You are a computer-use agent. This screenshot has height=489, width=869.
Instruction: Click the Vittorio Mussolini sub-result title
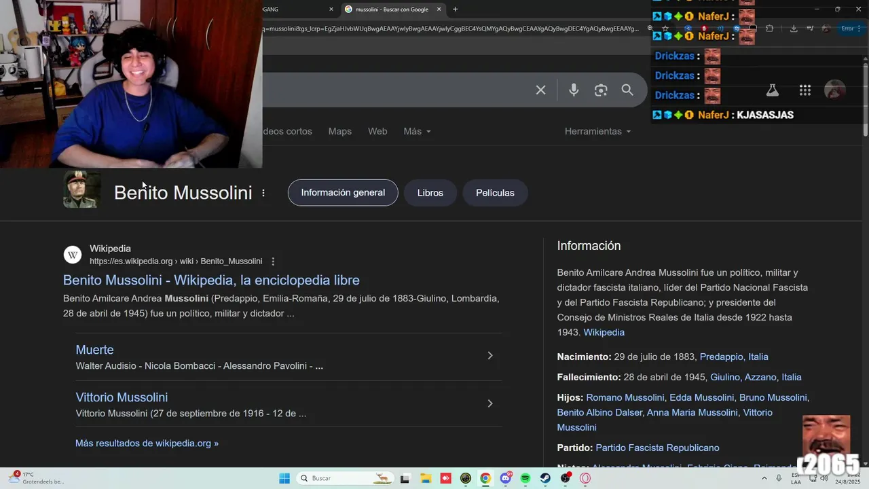122,397
